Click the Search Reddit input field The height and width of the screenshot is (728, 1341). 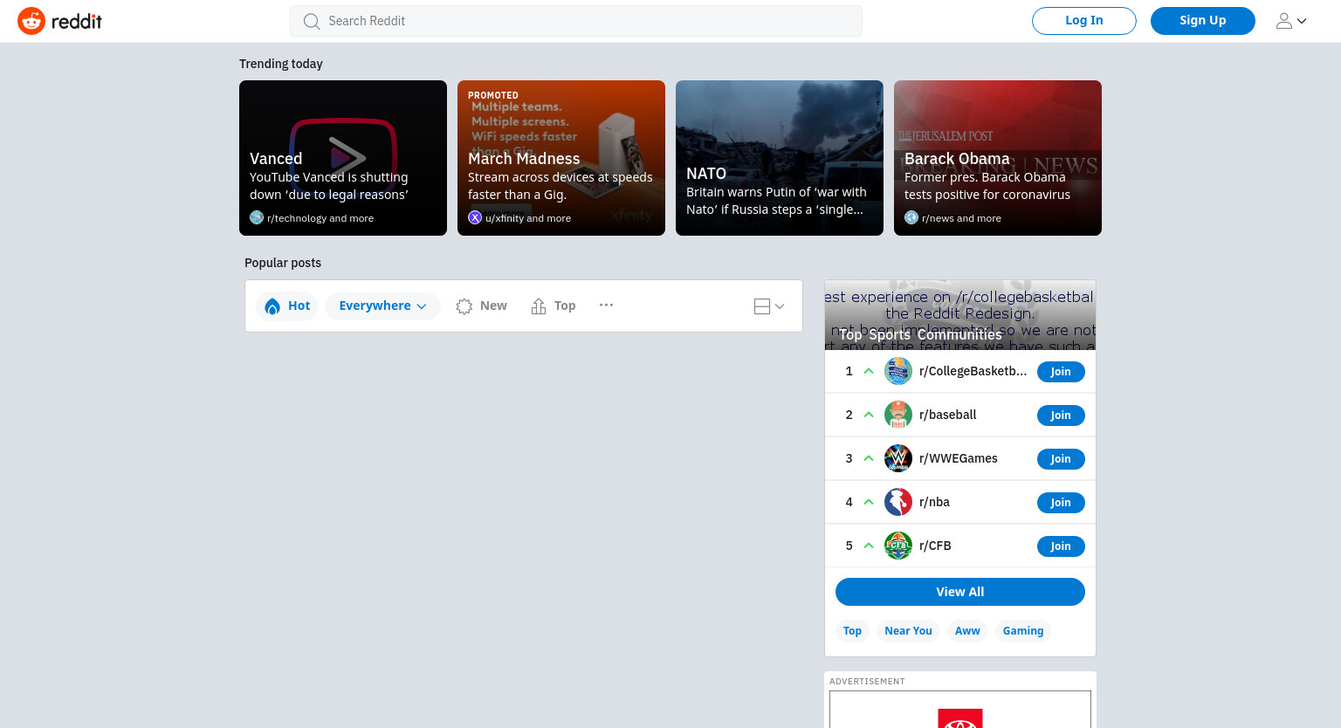(x=576, y=21)
